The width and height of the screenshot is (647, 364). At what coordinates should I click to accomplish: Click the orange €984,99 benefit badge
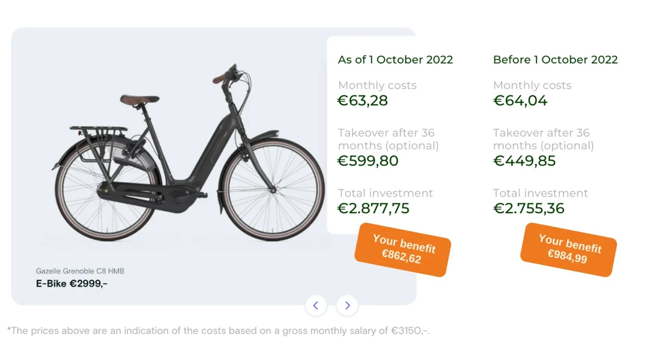pos(569,249)
